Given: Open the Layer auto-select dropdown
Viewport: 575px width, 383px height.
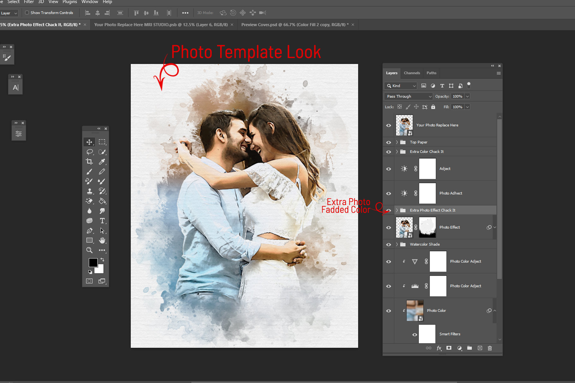Looking at the screenshot, I should coord(9,13).
